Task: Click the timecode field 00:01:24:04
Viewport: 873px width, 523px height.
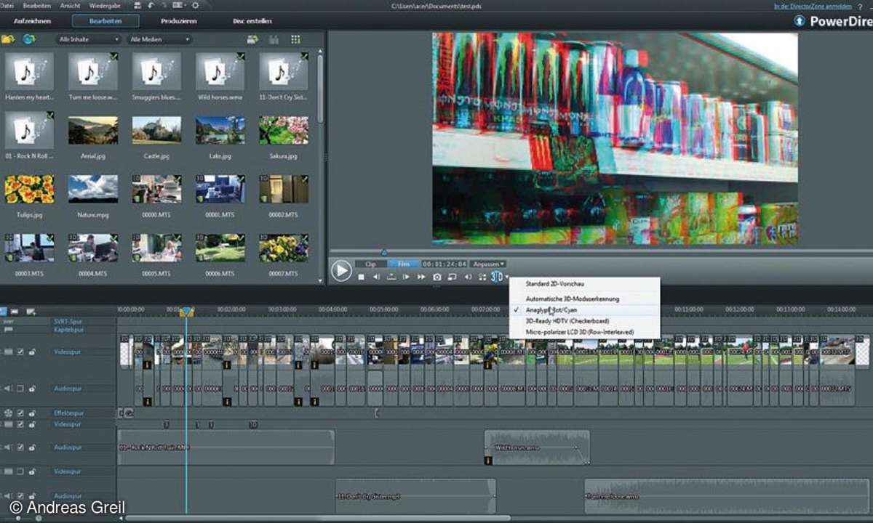Action: pyautogui.click(x=445, y=264)
